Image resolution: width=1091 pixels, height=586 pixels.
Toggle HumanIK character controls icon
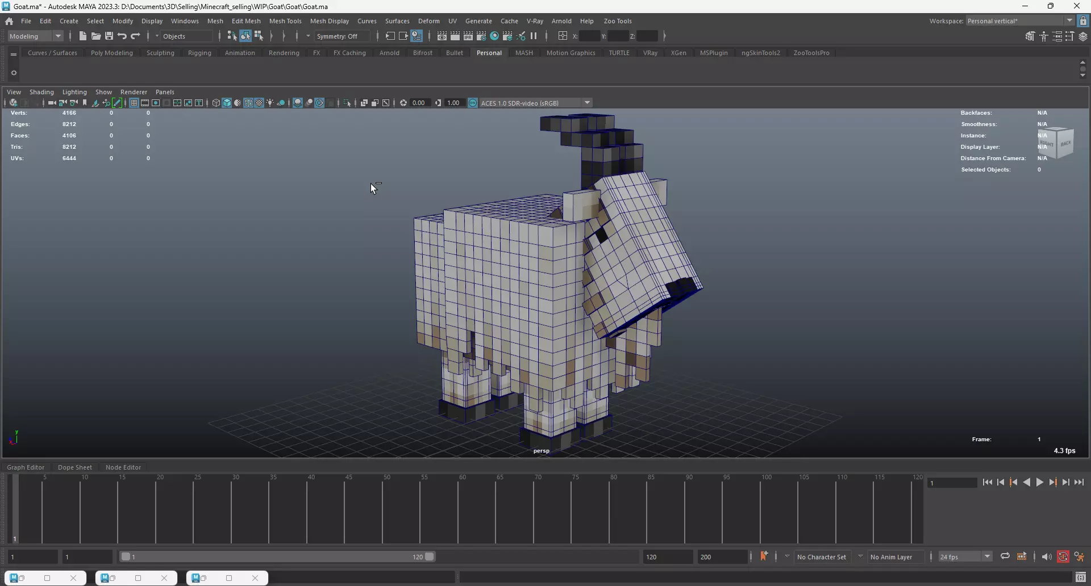tap(1044, 36)
